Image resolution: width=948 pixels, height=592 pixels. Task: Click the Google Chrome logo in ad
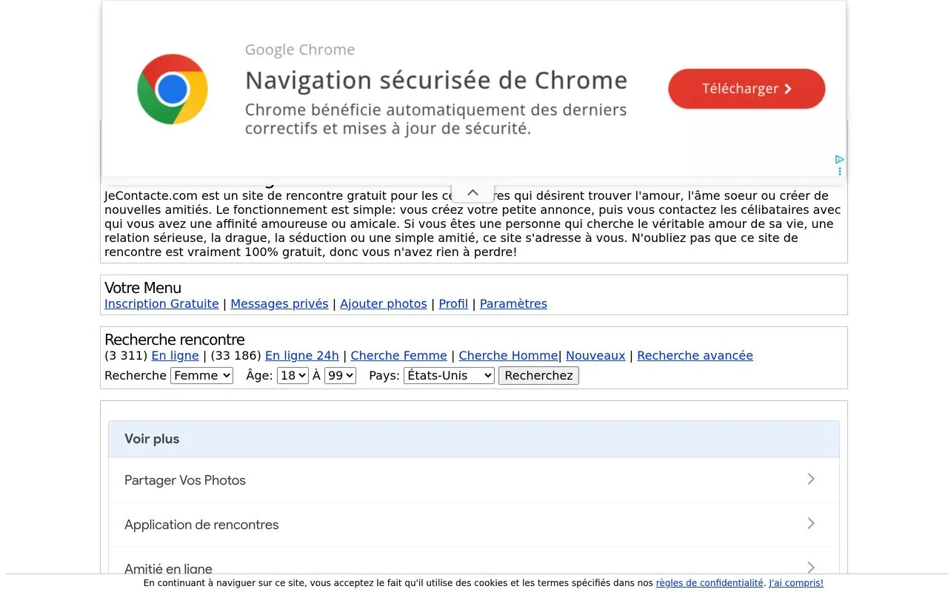173,90
